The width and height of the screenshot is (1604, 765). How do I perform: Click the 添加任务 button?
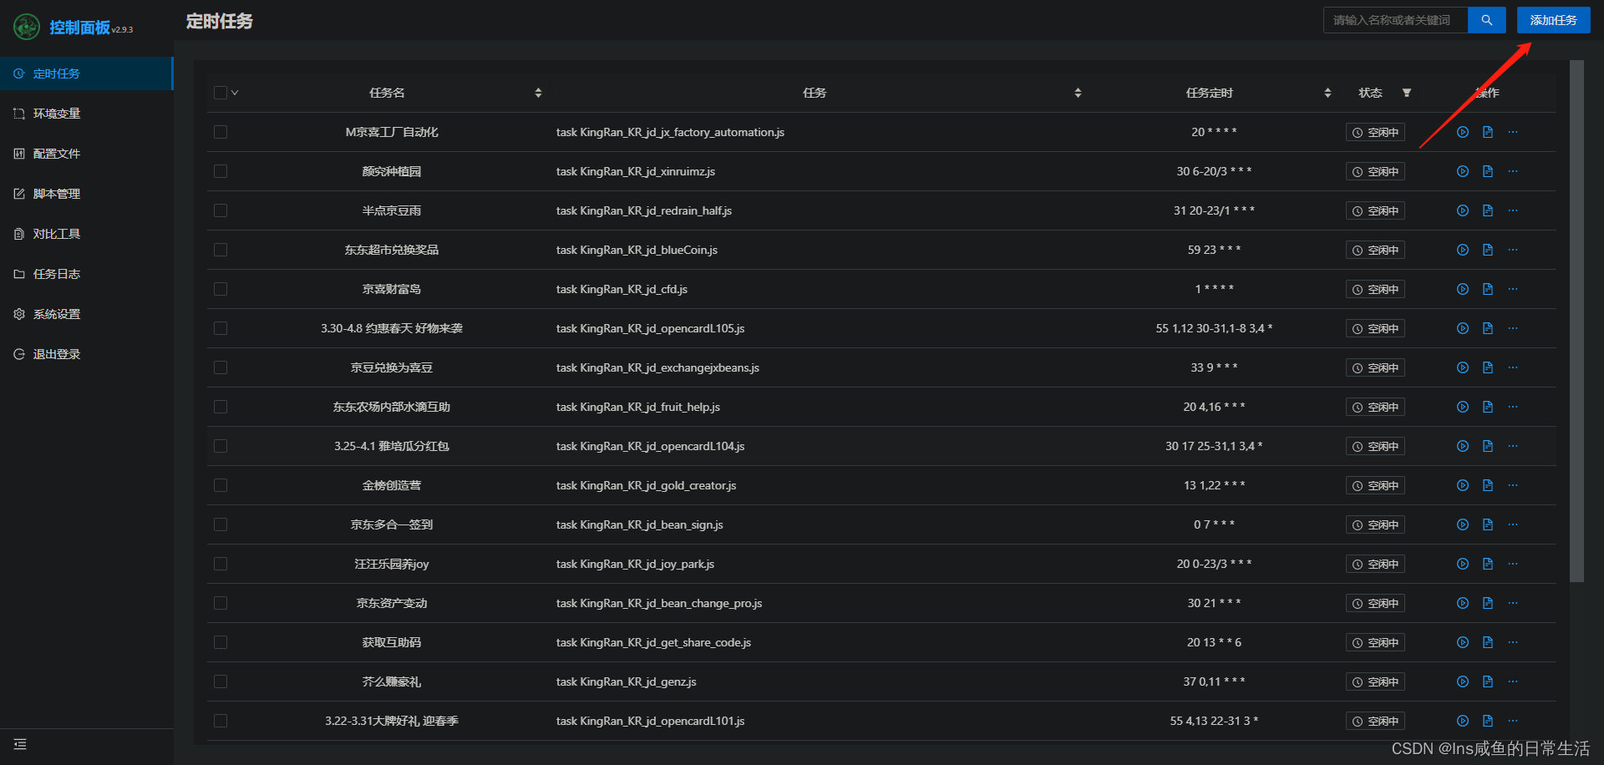tap(1553, 20)
